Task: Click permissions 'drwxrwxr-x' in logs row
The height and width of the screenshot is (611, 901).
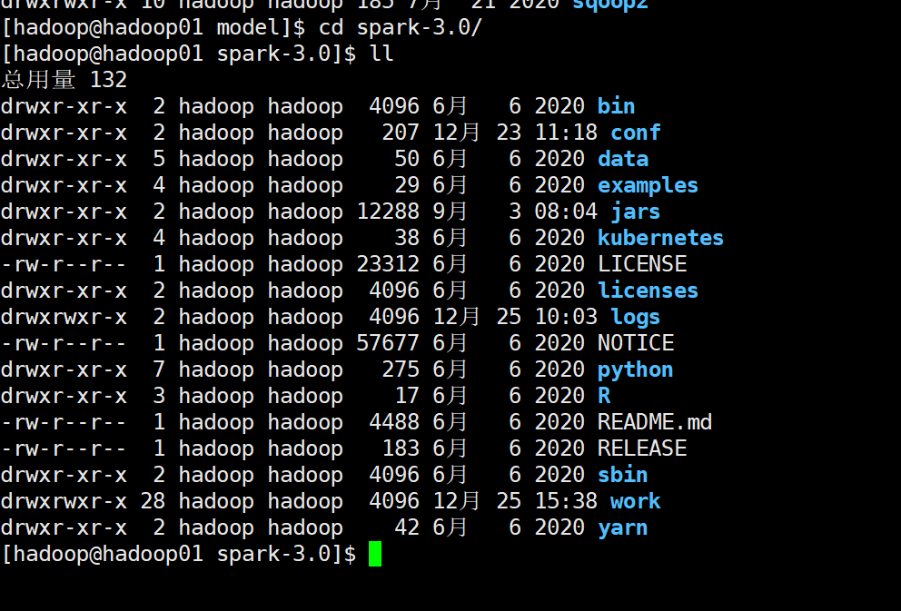Action: 64,318
